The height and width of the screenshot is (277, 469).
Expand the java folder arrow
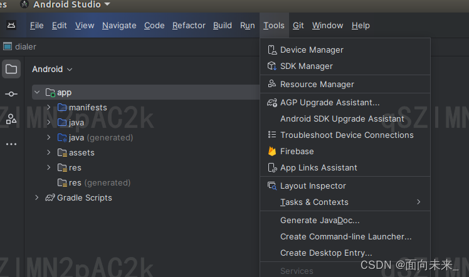point(49,122)
